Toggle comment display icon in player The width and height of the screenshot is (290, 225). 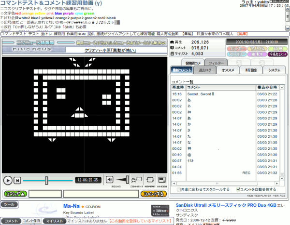pos(136,180)
